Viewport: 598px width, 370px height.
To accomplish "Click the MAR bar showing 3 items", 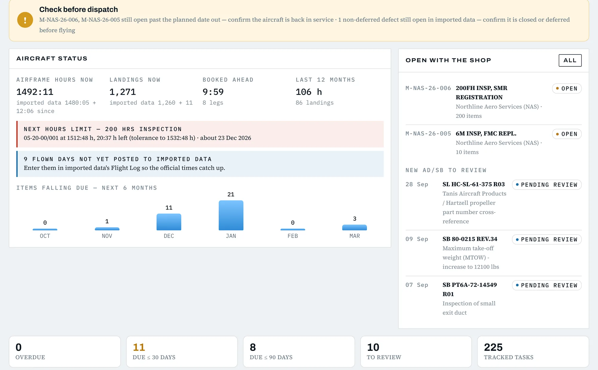I will tap(354, 227).
